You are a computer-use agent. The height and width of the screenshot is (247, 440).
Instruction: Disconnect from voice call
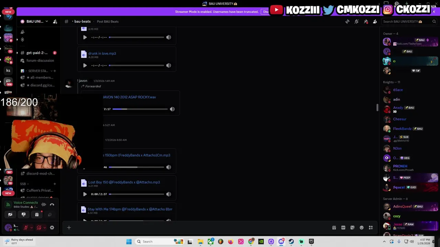tap(52, 204)
